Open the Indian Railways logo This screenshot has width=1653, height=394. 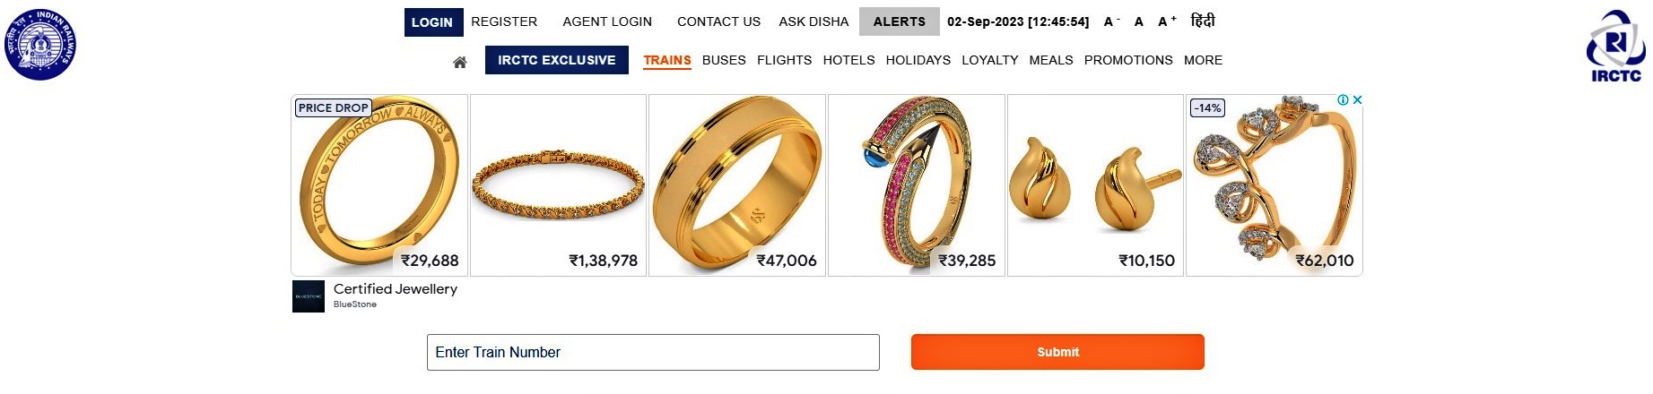[x=40, y=44]
